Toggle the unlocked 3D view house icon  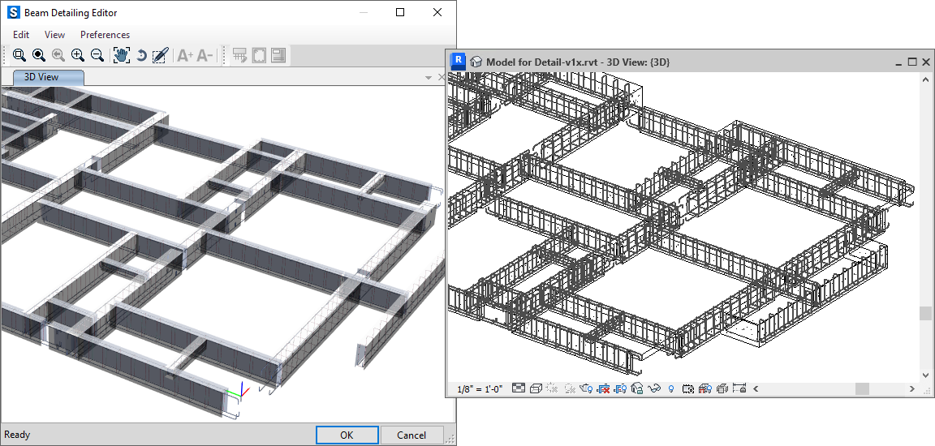pos(637,388)
